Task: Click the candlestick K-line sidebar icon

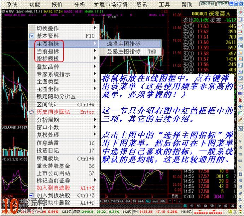Action: click(x=240, y=33)
